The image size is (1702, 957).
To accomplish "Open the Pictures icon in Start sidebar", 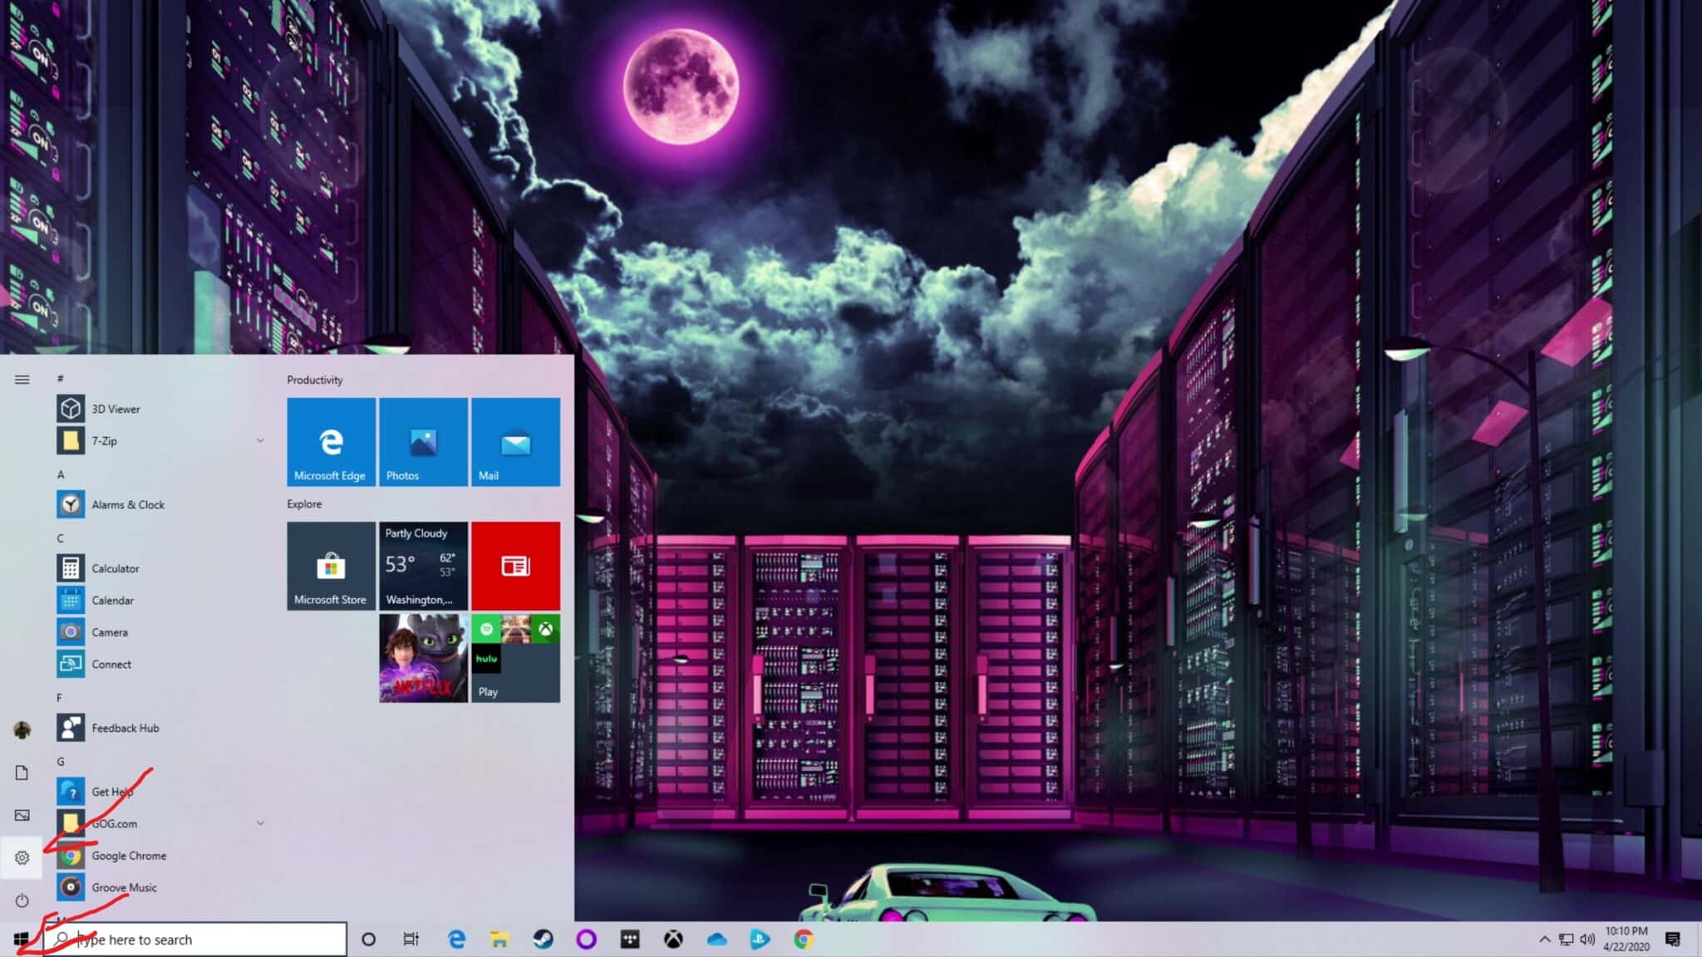I will click(22, 815).
